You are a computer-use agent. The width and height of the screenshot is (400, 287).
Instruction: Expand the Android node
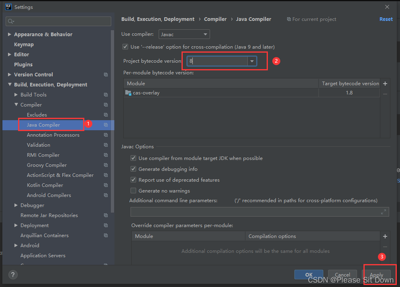click(x=16, y=245)
